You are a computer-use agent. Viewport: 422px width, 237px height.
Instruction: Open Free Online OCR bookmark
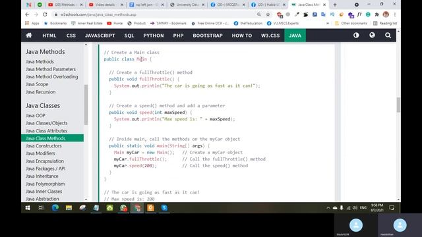[x=210, y=24]
